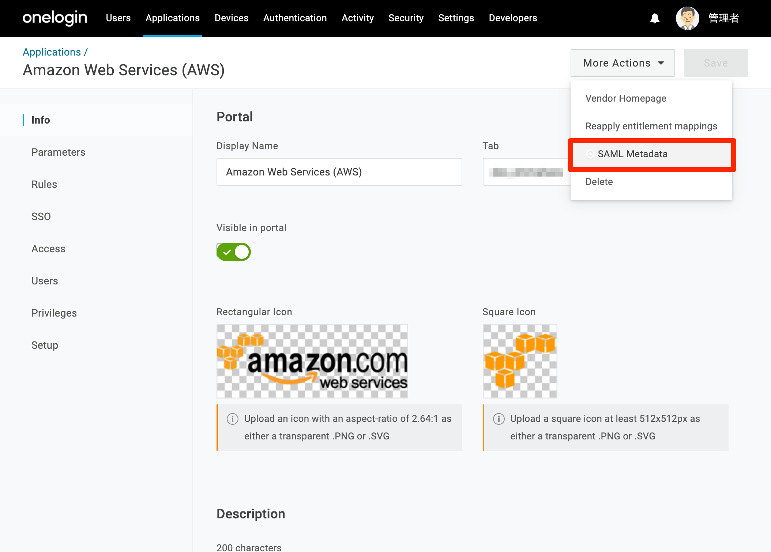Open the Applications top menu
This screenshot has width=771, height=552.
[173, 18]
